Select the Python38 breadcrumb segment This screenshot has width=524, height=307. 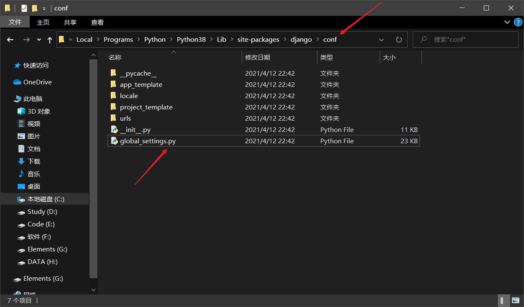pos(191,40)
